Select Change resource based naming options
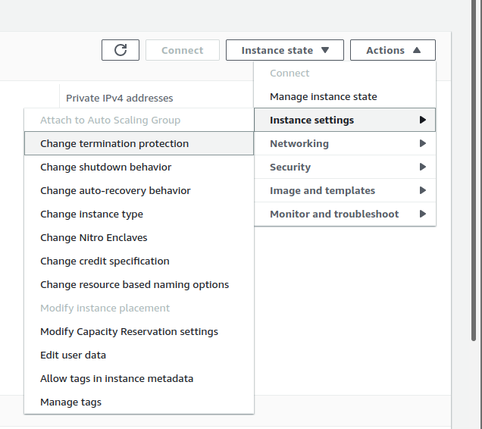 click(134, 284)
